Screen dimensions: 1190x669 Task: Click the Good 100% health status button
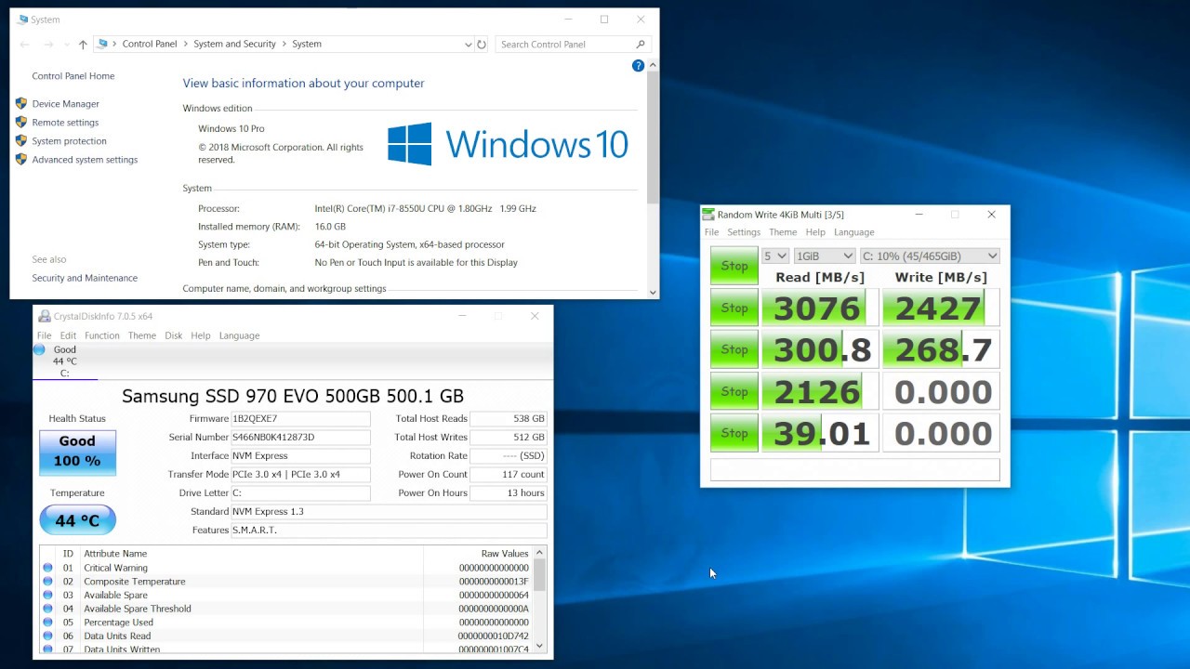pyautogui.click(x=77, y=452)
